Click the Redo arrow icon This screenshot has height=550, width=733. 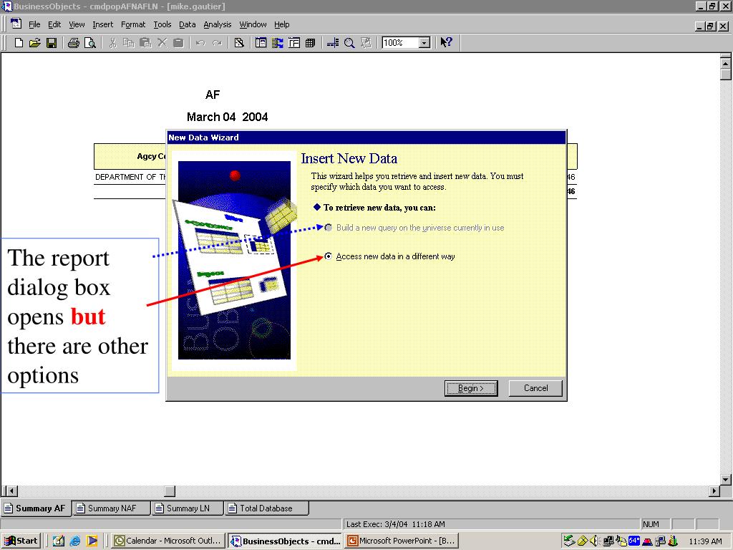tap(218, 43)
